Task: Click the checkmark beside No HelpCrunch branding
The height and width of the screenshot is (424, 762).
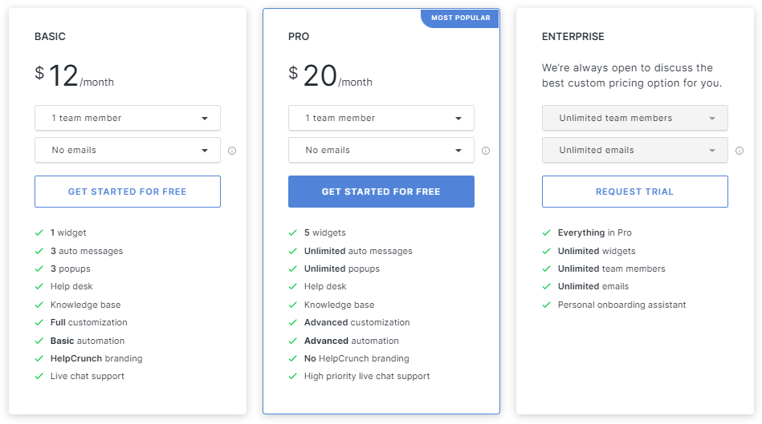Action: tap(292, 358)
